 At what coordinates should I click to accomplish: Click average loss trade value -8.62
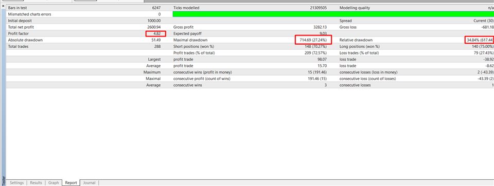click(x=489, y=66)
